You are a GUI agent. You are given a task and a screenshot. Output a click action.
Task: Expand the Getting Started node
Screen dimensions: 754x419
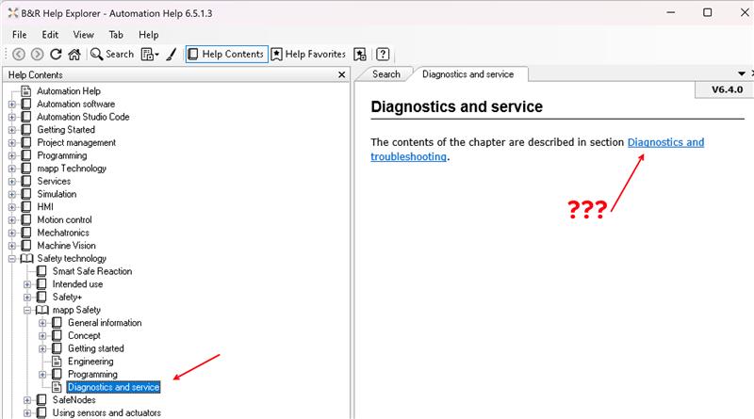[x=12, y=130]
